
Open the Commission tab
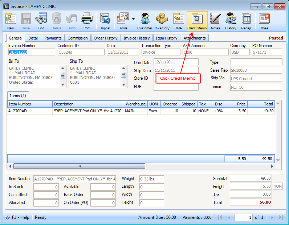(78, 38)
